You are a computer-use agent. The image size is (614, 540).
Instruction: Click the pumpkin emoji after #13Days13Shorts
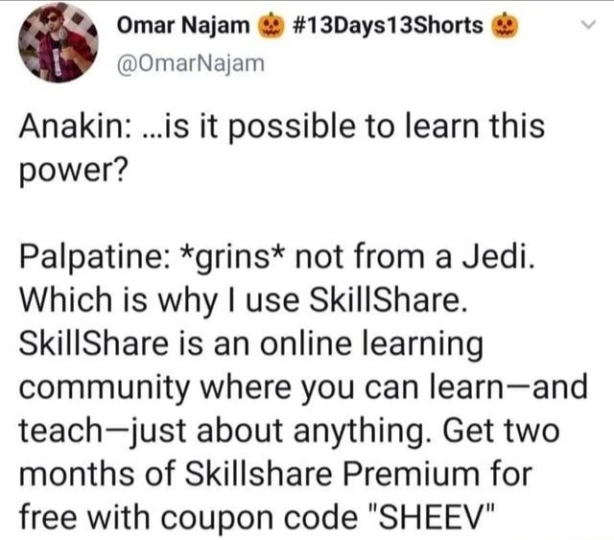[506, 26]
